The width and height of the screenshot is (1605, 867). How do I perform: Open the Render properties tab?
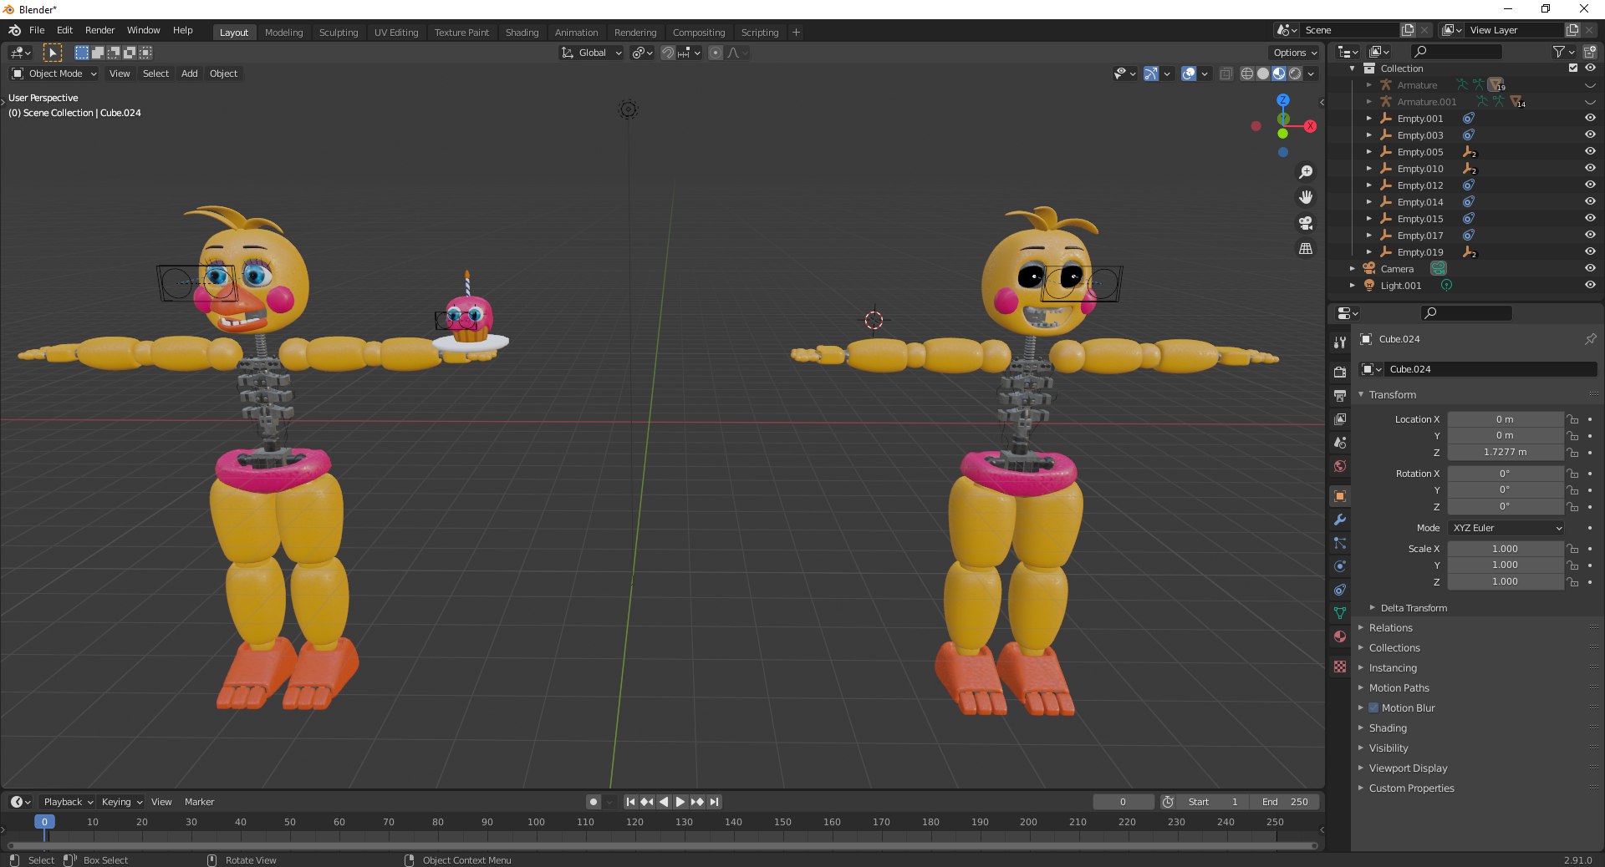pos(1340,372)
